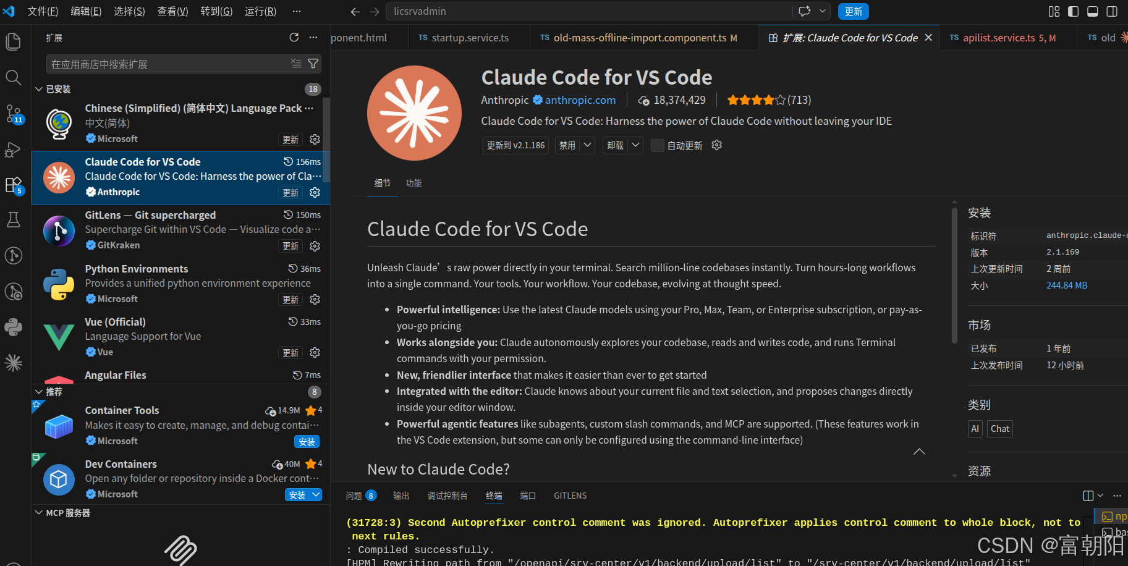Open manage gear for GitLens extension

315,246
